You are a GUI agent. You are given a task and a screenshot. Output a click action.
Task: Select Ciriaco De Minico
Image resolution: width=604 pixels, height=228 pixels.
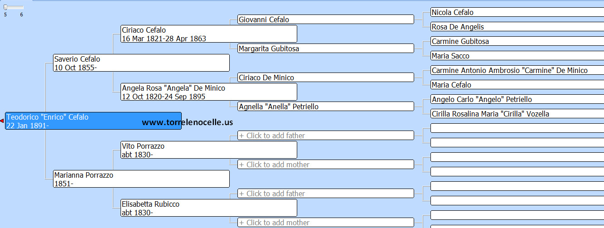coord(325,78)
